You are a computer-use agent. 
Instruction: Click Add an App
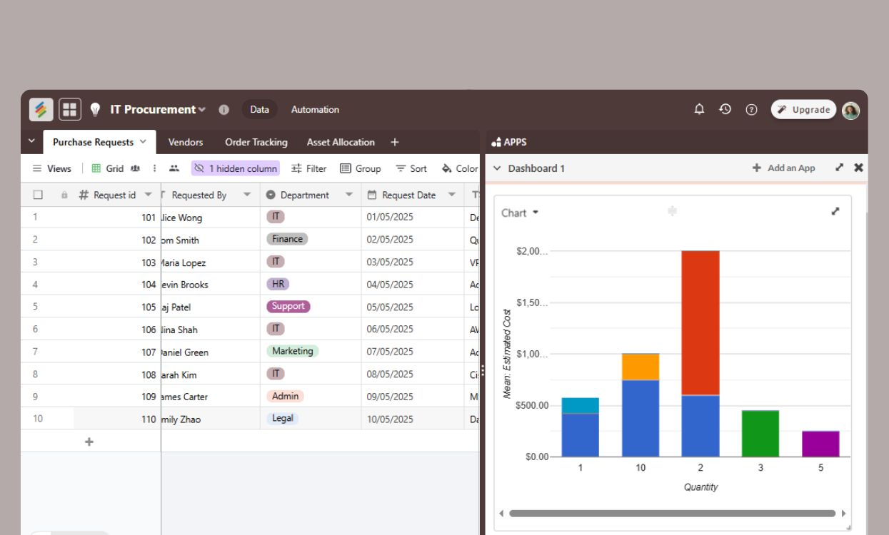coord(783,168)
